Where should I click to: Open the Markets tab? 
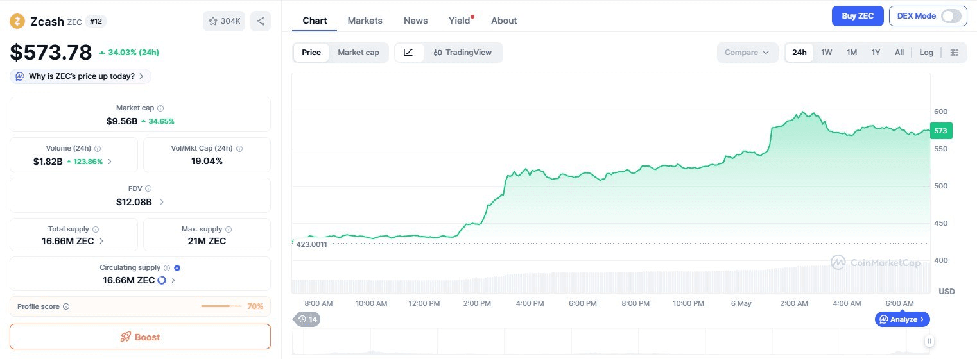(x=365, y=21)
